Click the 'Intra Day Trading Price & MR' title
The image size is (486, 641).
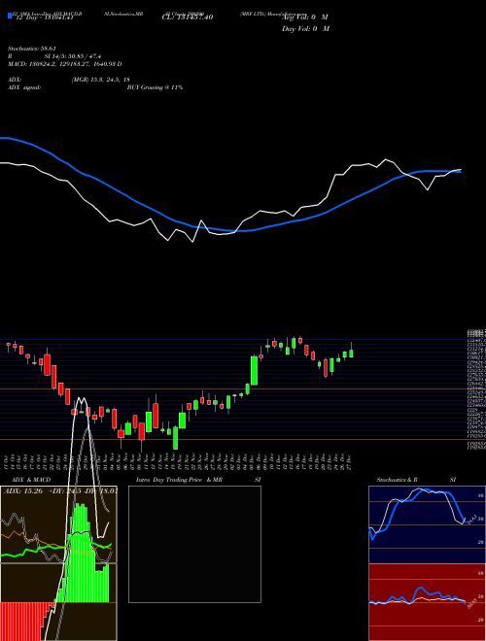pyautogui.click(x=179, y=480)
